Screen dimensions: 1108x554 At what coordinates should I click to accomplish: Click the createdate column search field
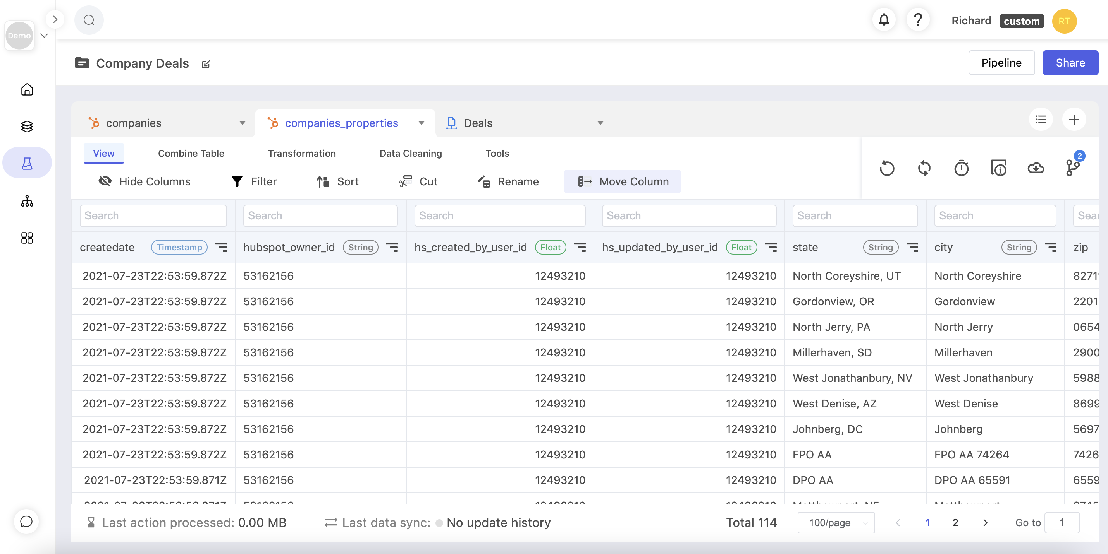coord(153,215)
